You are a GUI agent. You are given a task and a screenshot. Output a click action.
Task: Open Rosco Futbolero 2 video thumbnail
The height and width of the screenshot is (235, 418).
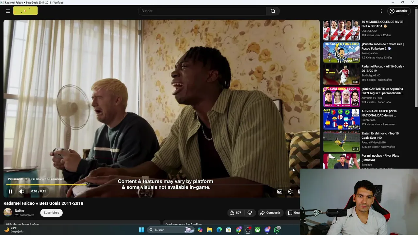(x=341, y=52)
